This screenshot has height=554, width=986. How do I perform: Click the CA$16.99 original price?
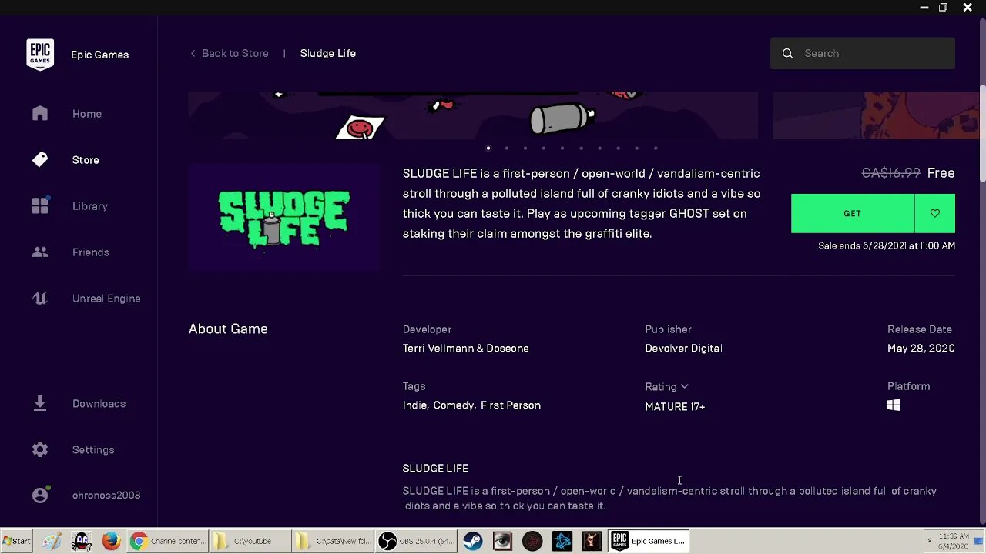point(890,173)
